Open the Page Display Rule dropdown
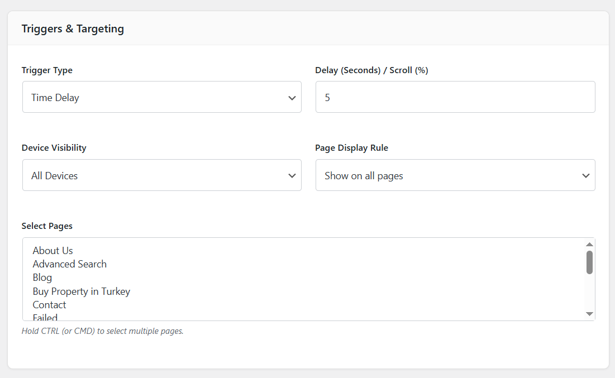Screen dimensions: 615x378 click(x=455, y=175)
